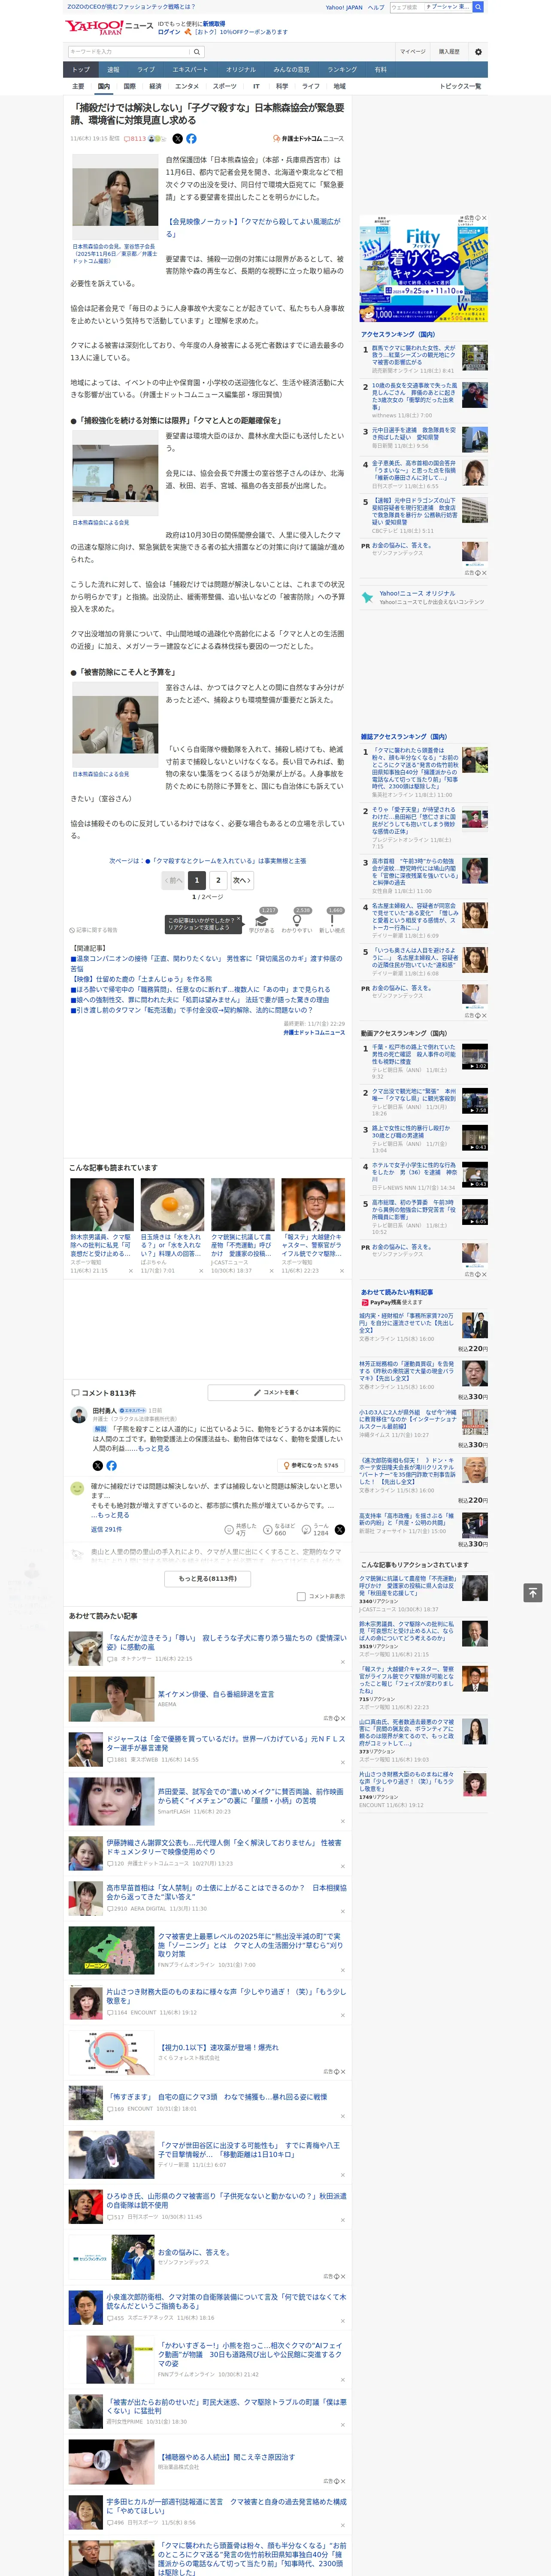
Task: Click the header web search magnifier button
Action: tap(478, 7)
